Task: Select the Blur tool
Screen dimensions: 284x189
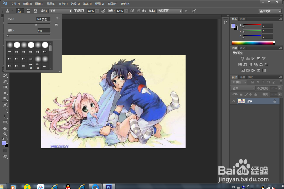Action: pos(5,93)
